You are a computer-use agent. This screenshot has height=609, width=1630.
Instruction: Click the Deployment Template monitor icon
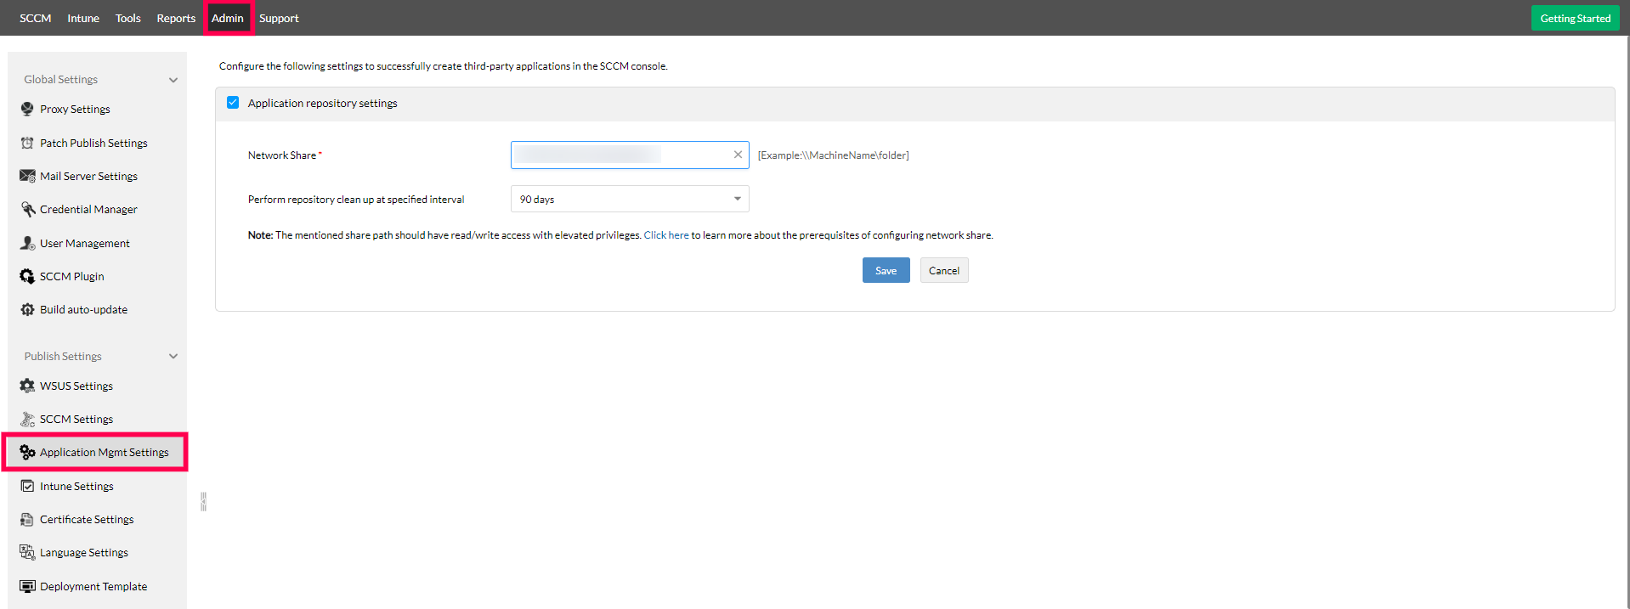27,586
